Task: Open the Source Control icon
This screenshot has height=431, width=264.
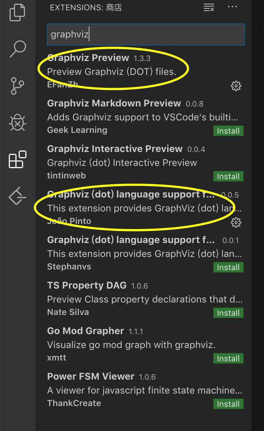Action: (17, 86)
